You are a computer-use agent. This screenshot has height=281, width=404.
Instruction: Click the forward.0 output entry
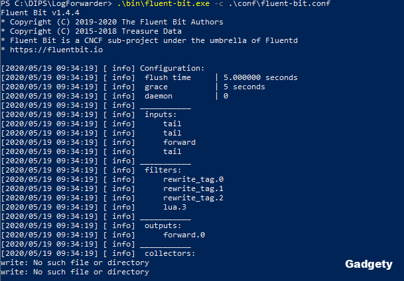pos(184,235)
